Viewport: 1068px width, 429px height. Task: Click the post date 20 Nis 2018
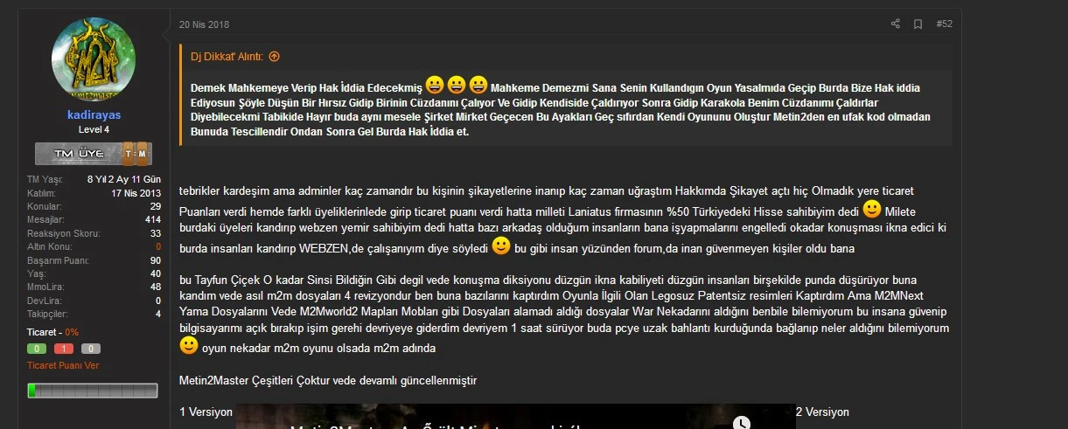coord(204,24)
